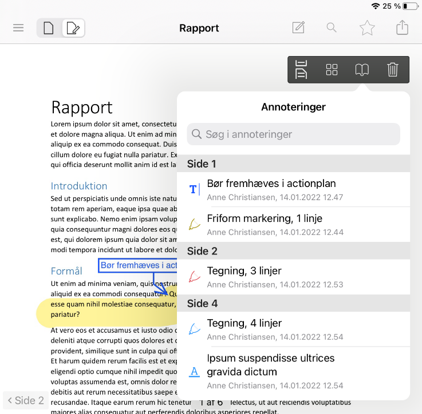The width and height of the screenshot is (422, 414).
Task: Switch to plain document view mode
Action: [x=49, y=28]
